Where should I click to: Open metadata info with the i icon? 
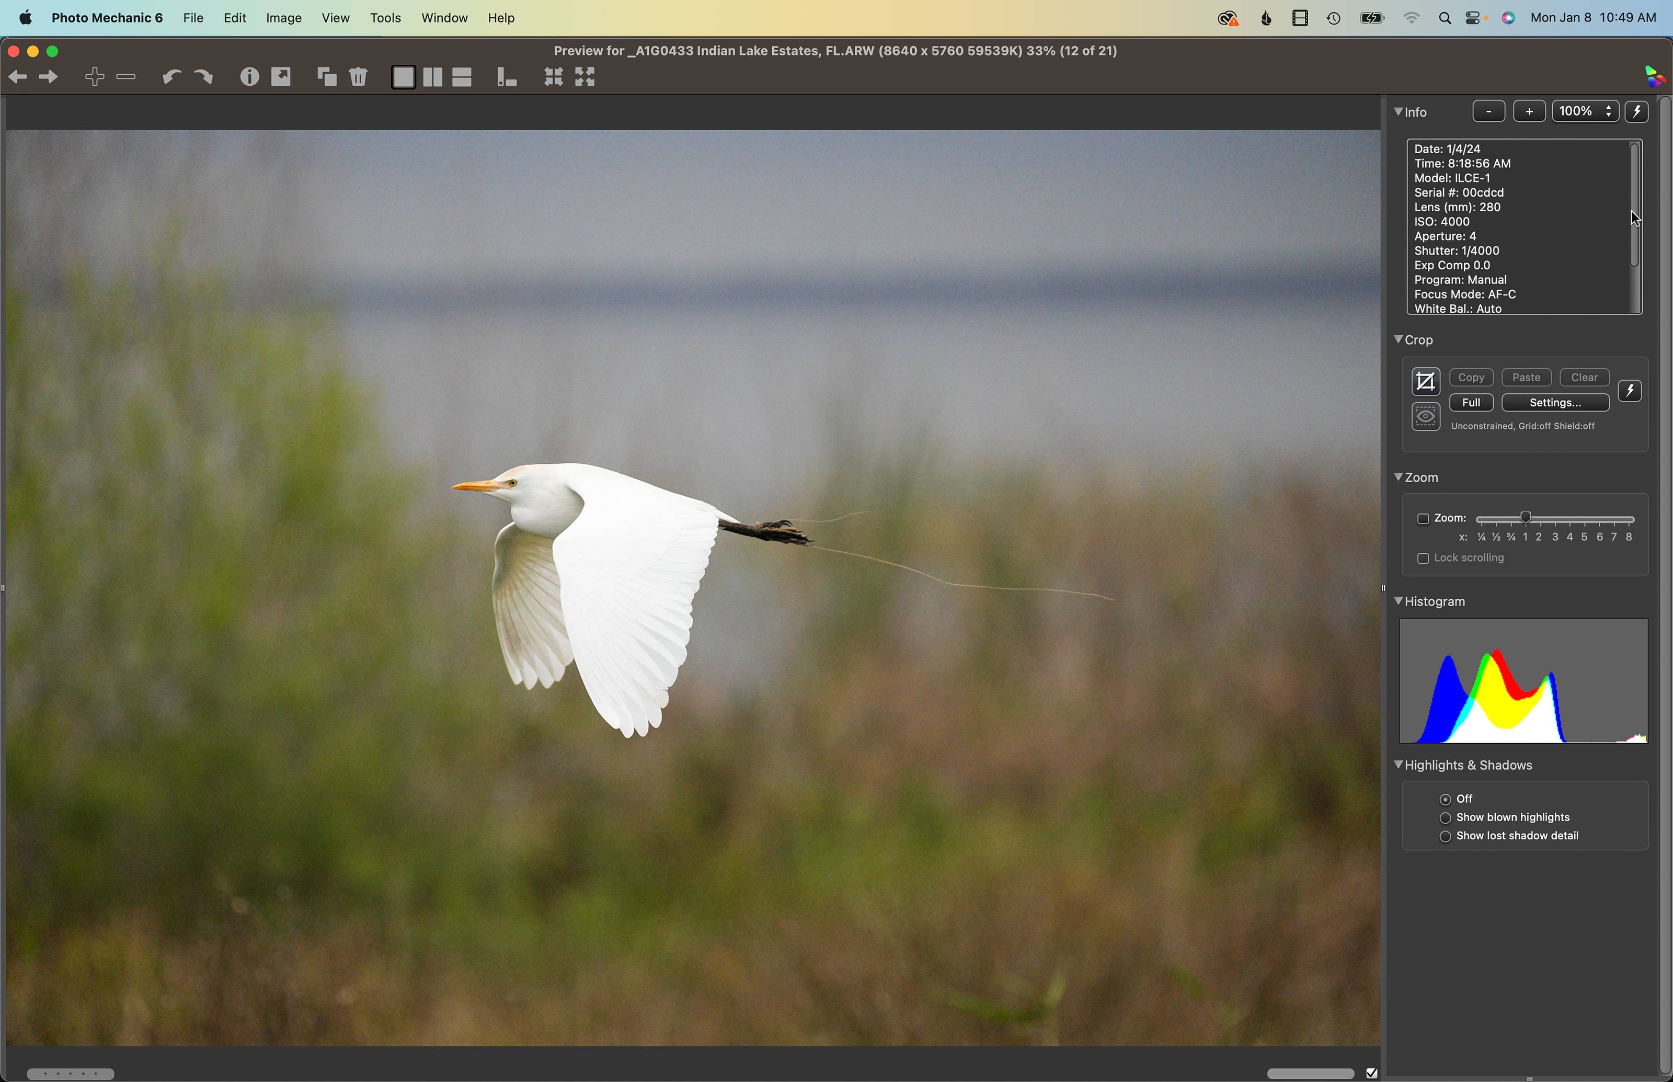249,77
